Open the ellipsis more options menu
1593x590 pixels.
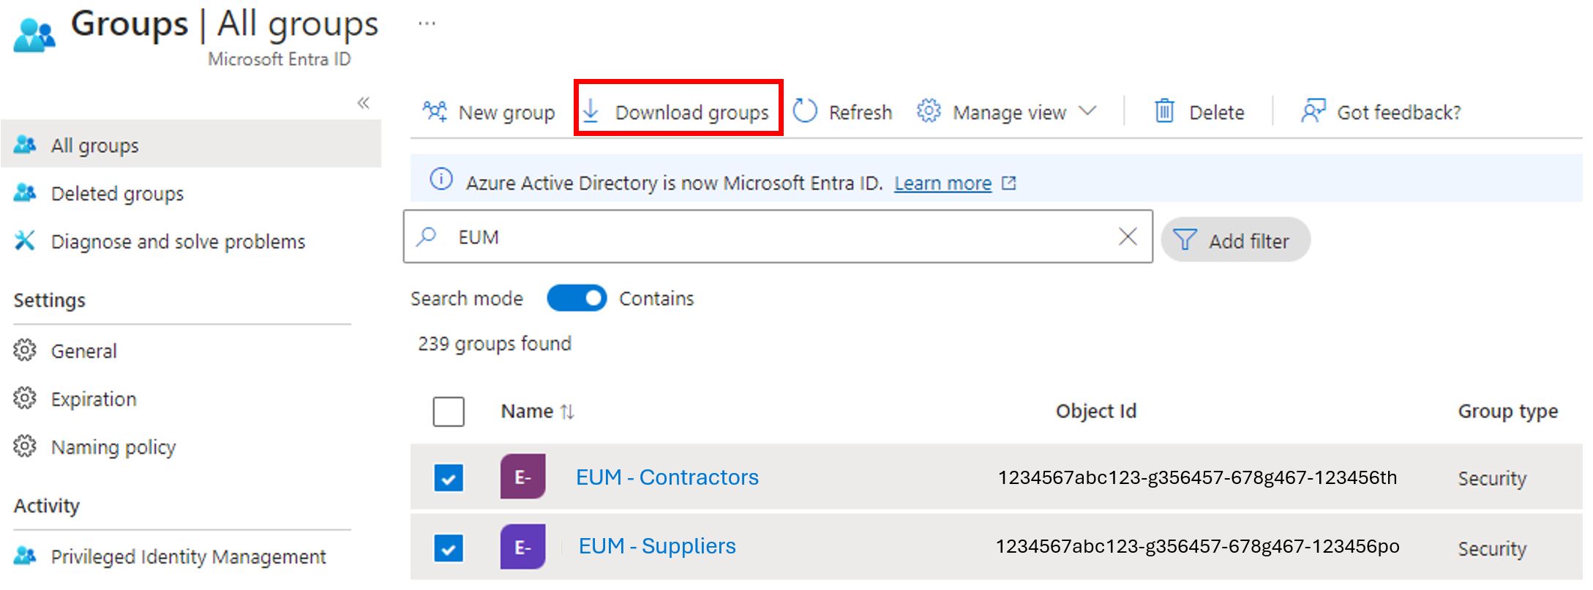(427, 23)
